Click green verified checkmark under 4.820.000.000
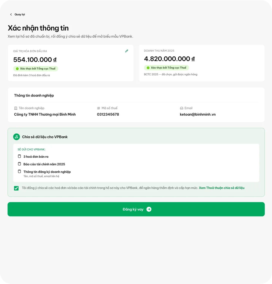 pos(148,68)
